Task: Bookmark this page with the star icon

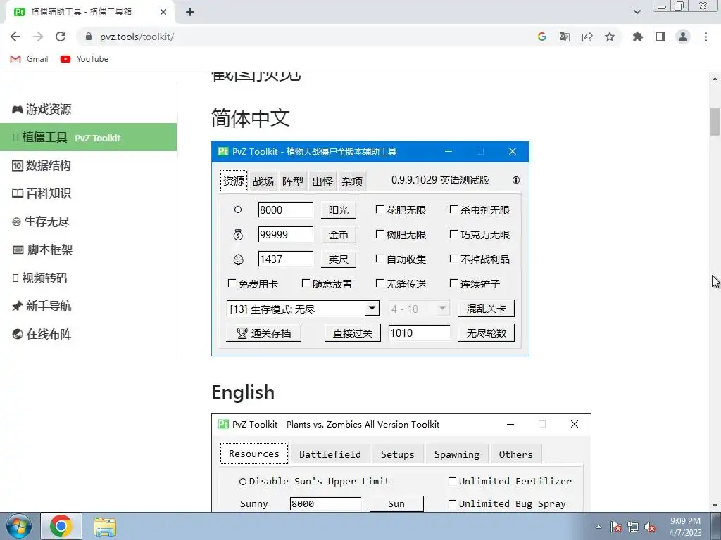Action: tap(610, 37)
